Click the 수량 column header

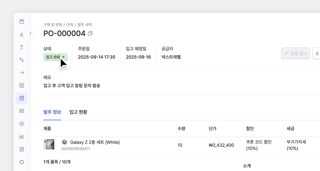pyautogui.click(x=181, y=129)
